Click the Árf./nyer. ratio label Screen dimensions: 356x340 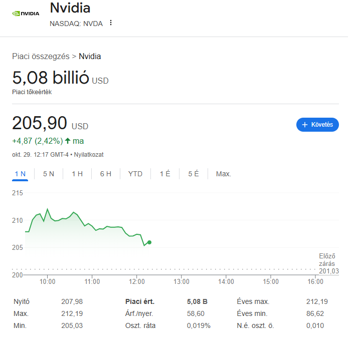click(139, 313)
